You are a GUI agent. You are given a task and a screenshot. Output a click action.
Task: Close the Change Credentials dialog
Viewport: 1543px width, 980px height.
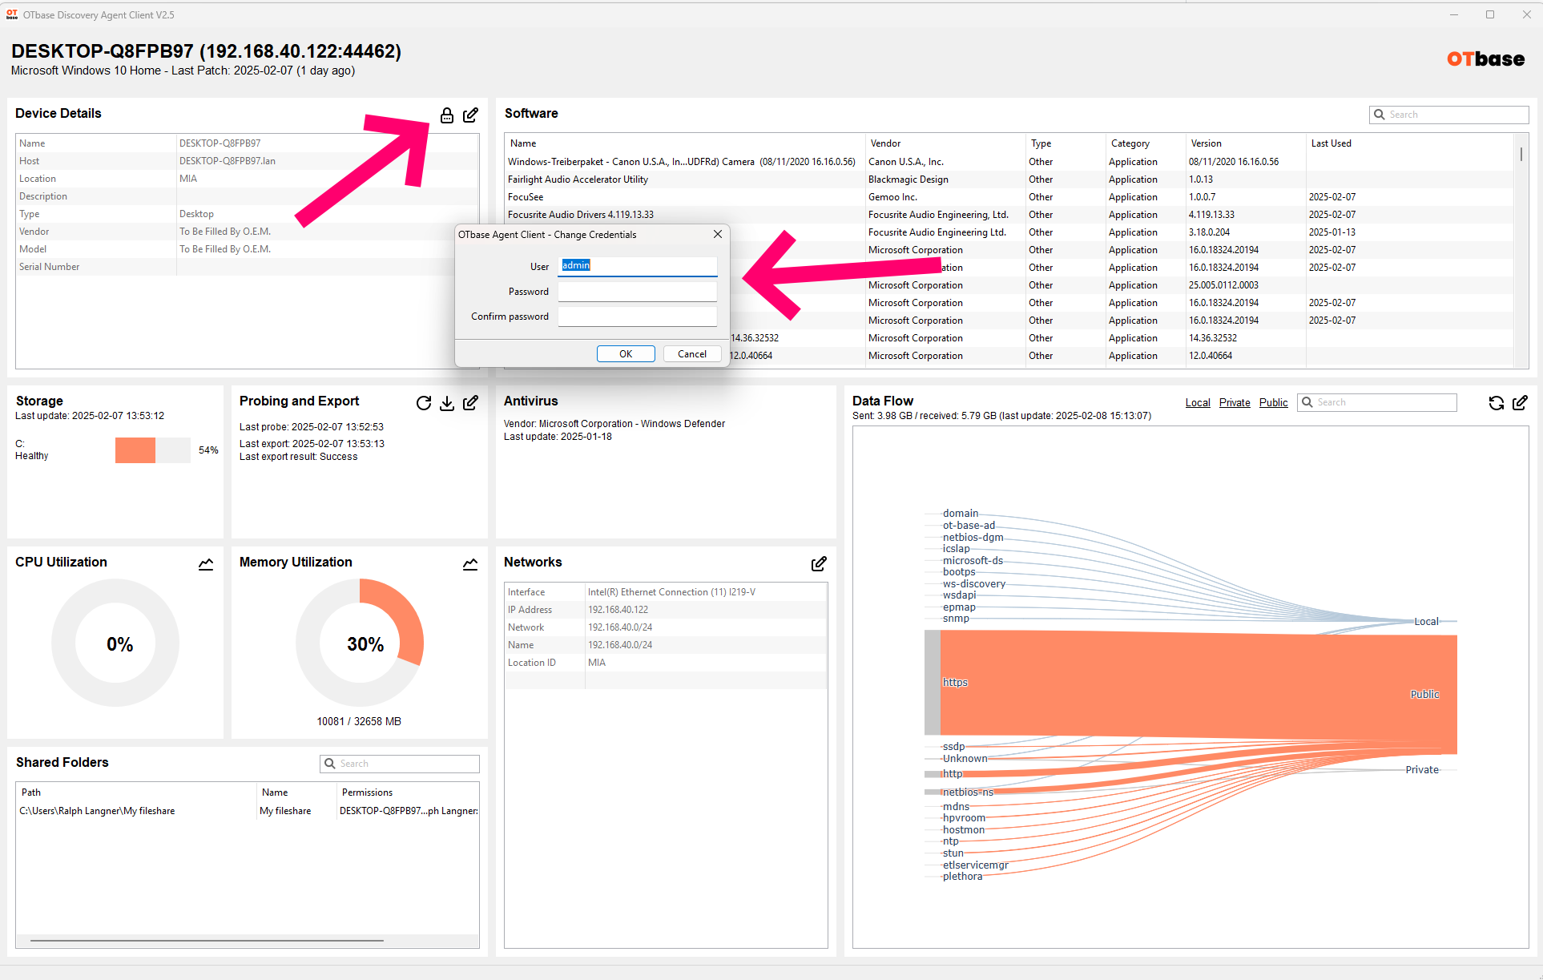coord(718,234)
